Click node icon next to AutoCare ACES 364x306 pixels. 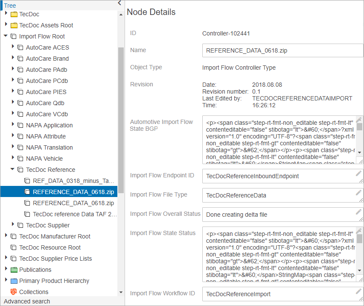click(x=20, y=47)
